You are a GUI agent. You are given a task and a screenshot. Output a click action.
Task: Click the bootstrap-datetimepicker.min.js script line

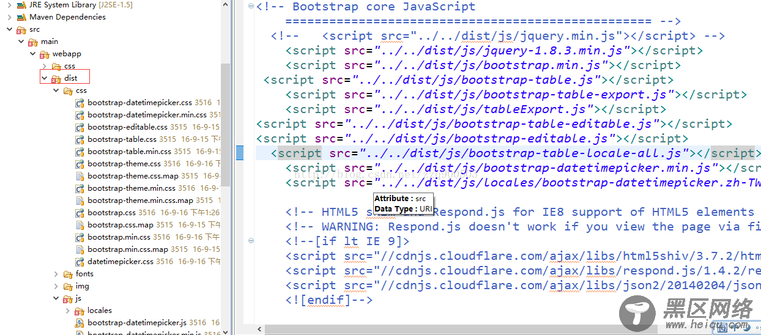coord(523,168)
